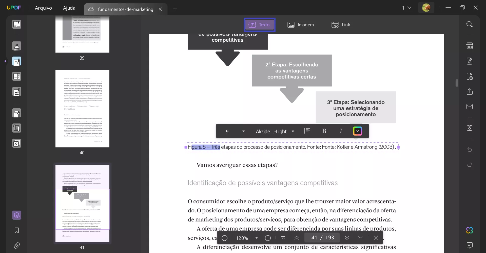Screen dimensions: 486x253
Task: Open the zoom level dropdown
Action: [257, 238]
